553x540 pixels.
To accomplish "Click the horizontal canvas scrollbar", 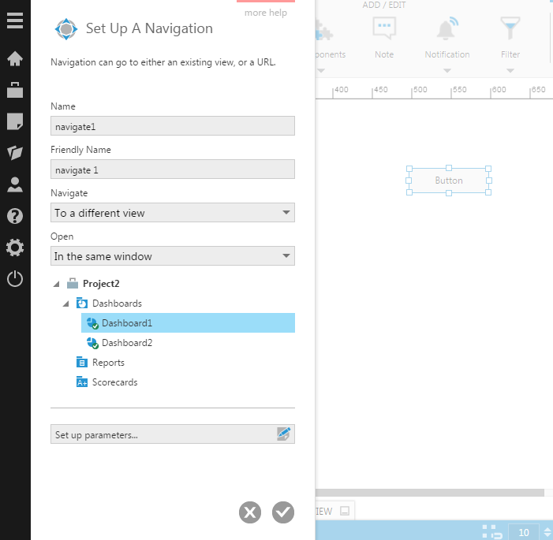I will click(430, 493).
